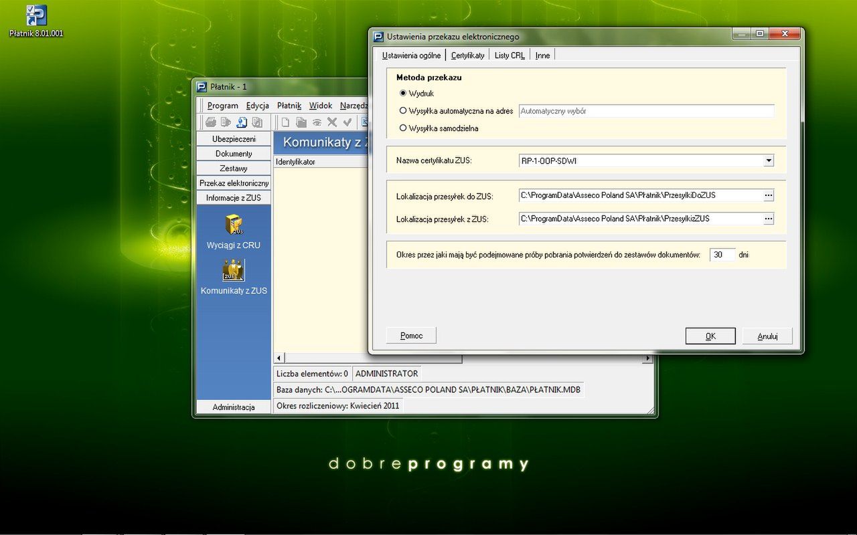The width and height of the screenshot is (857, 535).
Task: Click the X delete toolbar icon
Action: [x=332, y=122]
